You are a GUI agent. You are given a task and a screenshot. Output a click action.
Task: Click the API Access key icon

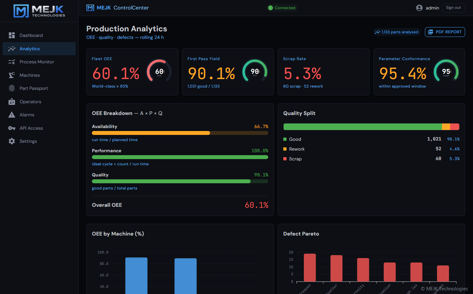tap(12, 128)
